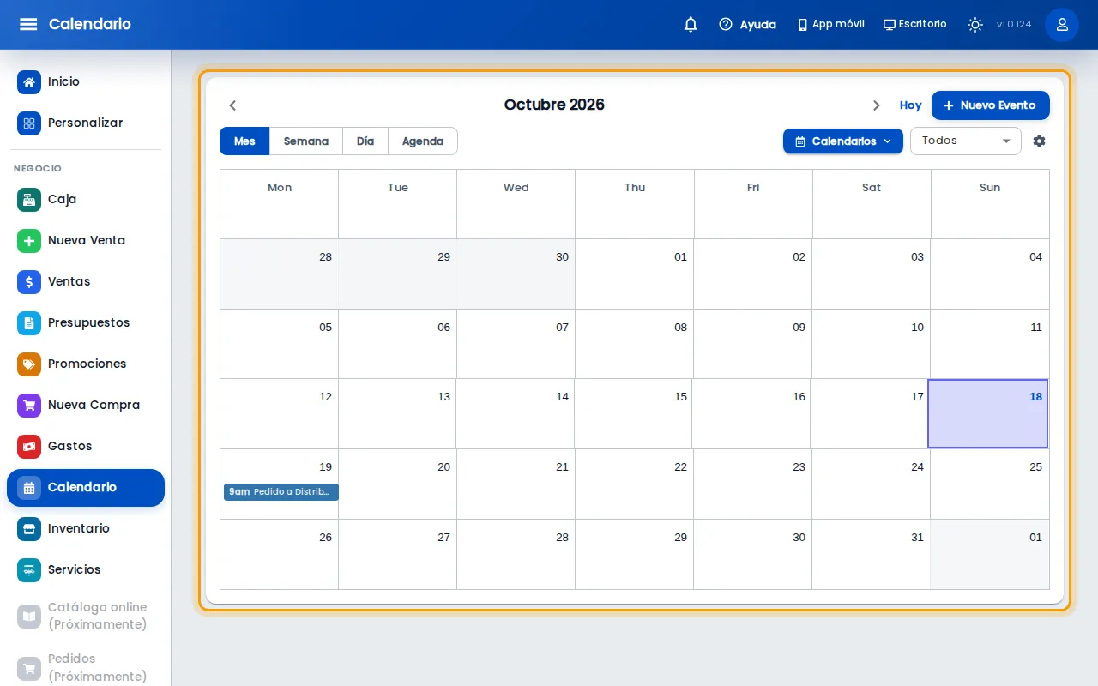The height and width of the screenshot is (686, 1098).
Task: Open Inventario in the sidebar
Action: [x=86, y=528]
